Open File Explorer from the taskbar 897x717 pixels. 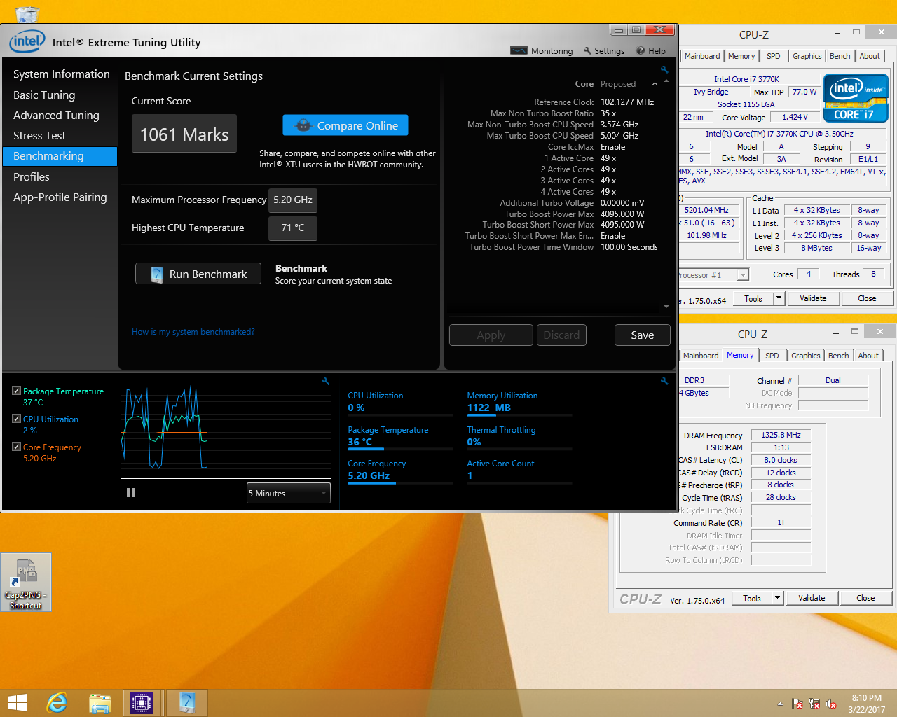(x=100, y=703)
